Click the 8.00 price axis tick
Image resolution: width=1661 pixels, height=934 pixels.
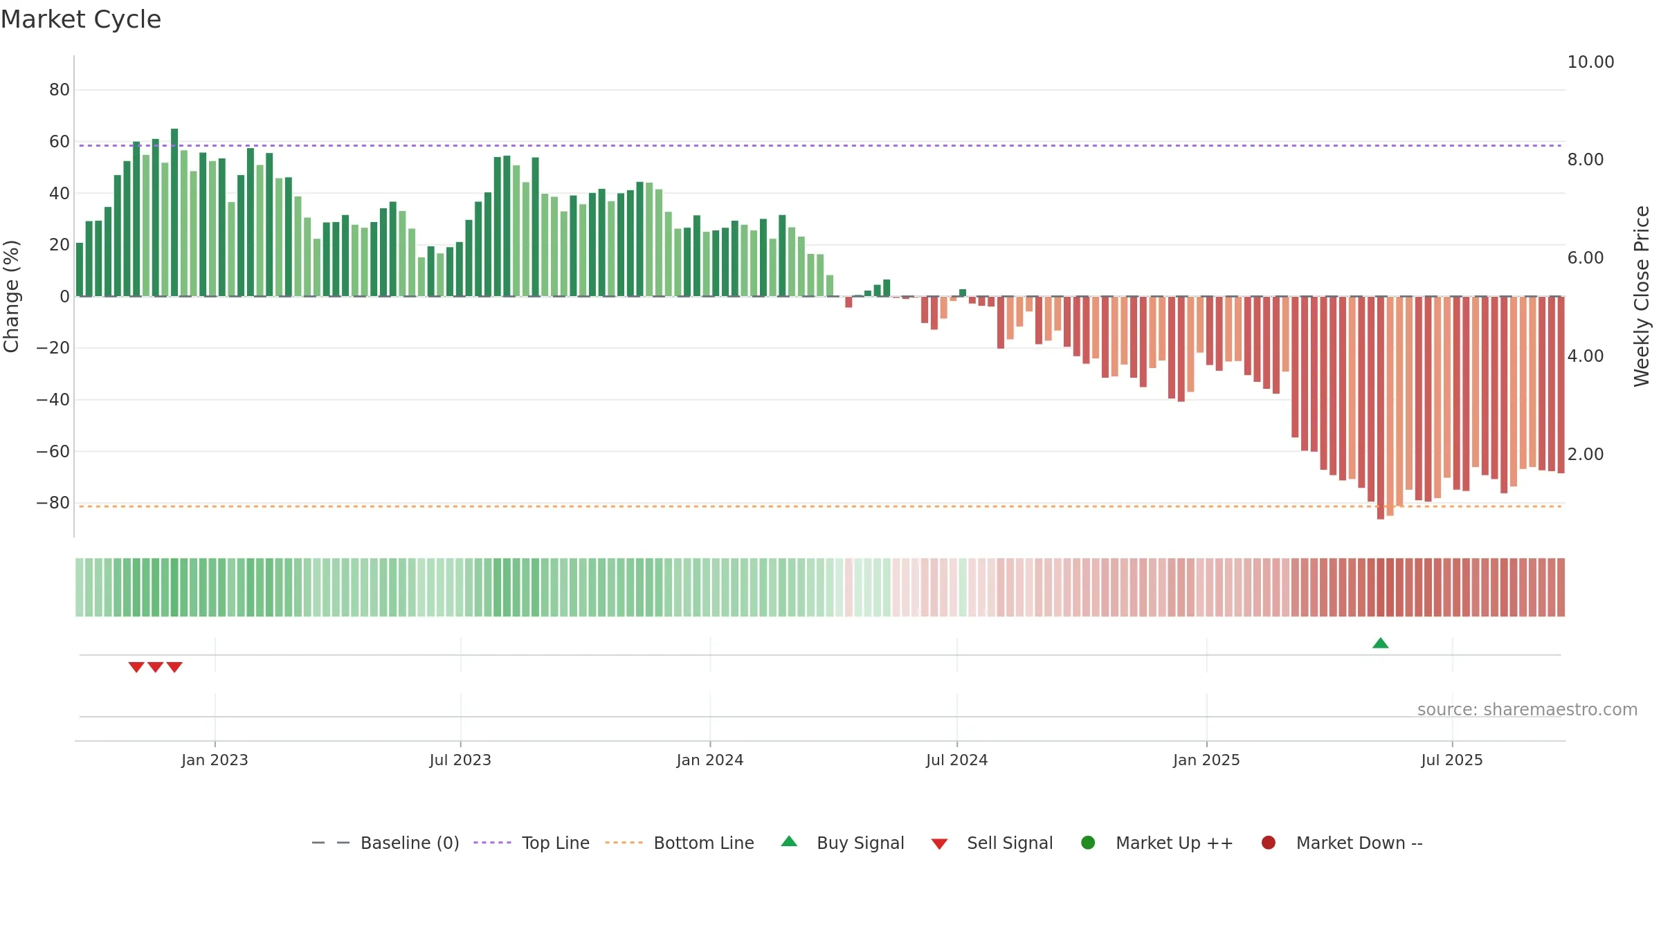(x=1586, y=160)
